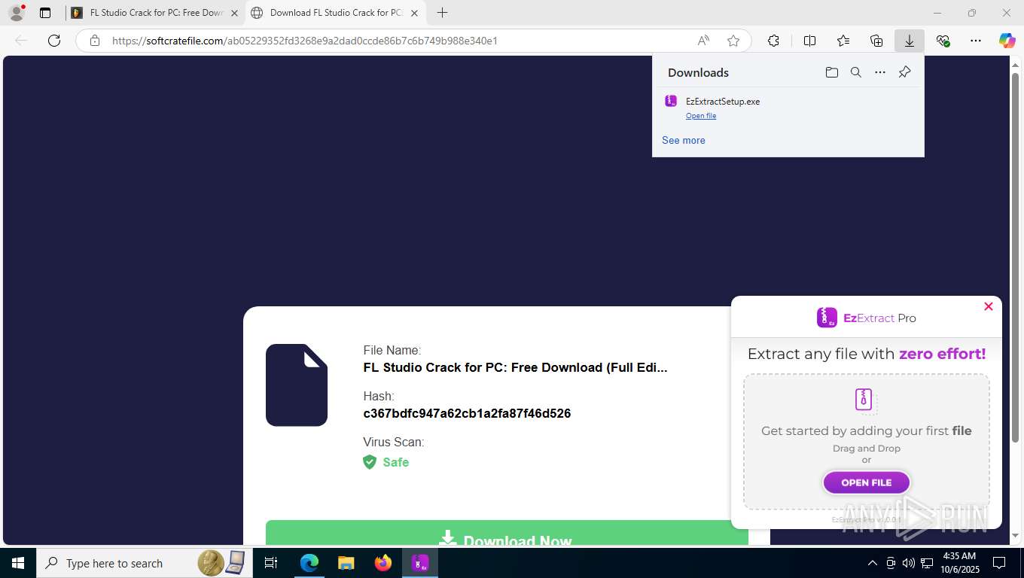1024x578 pixels.
Task: Switch to the 'Download FL Studio Crack for PC' tab
Action: (337, 13)
